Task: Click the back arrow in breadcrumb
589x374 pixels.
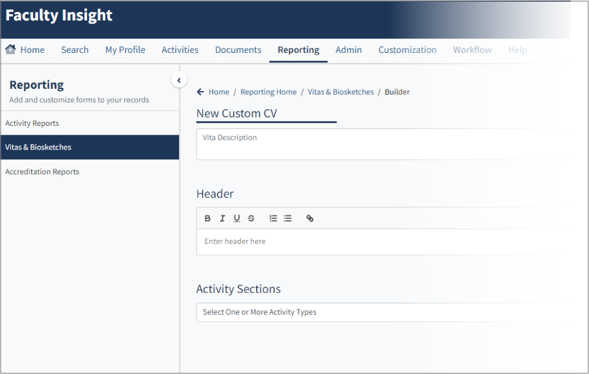Action: (200, 92)
